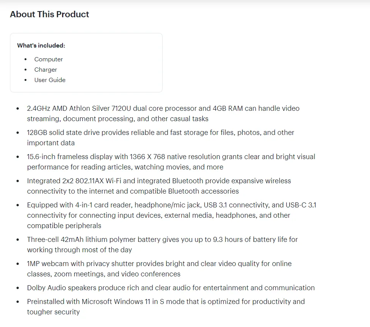The image size is (370, 327).
Task: Click the About This Product heading
Action: pyautogui.click(x=49, y=15)
